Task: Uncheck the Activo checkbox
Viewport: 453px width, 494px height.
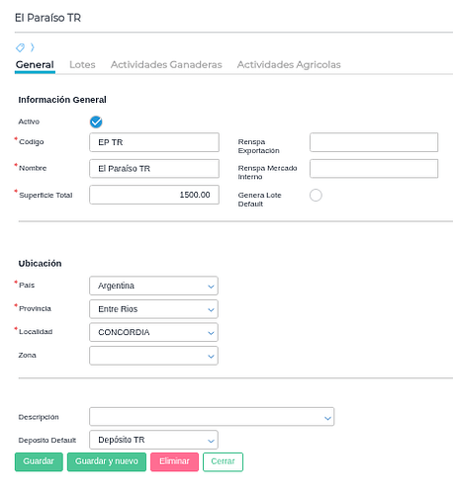Action: coord(96,122)
